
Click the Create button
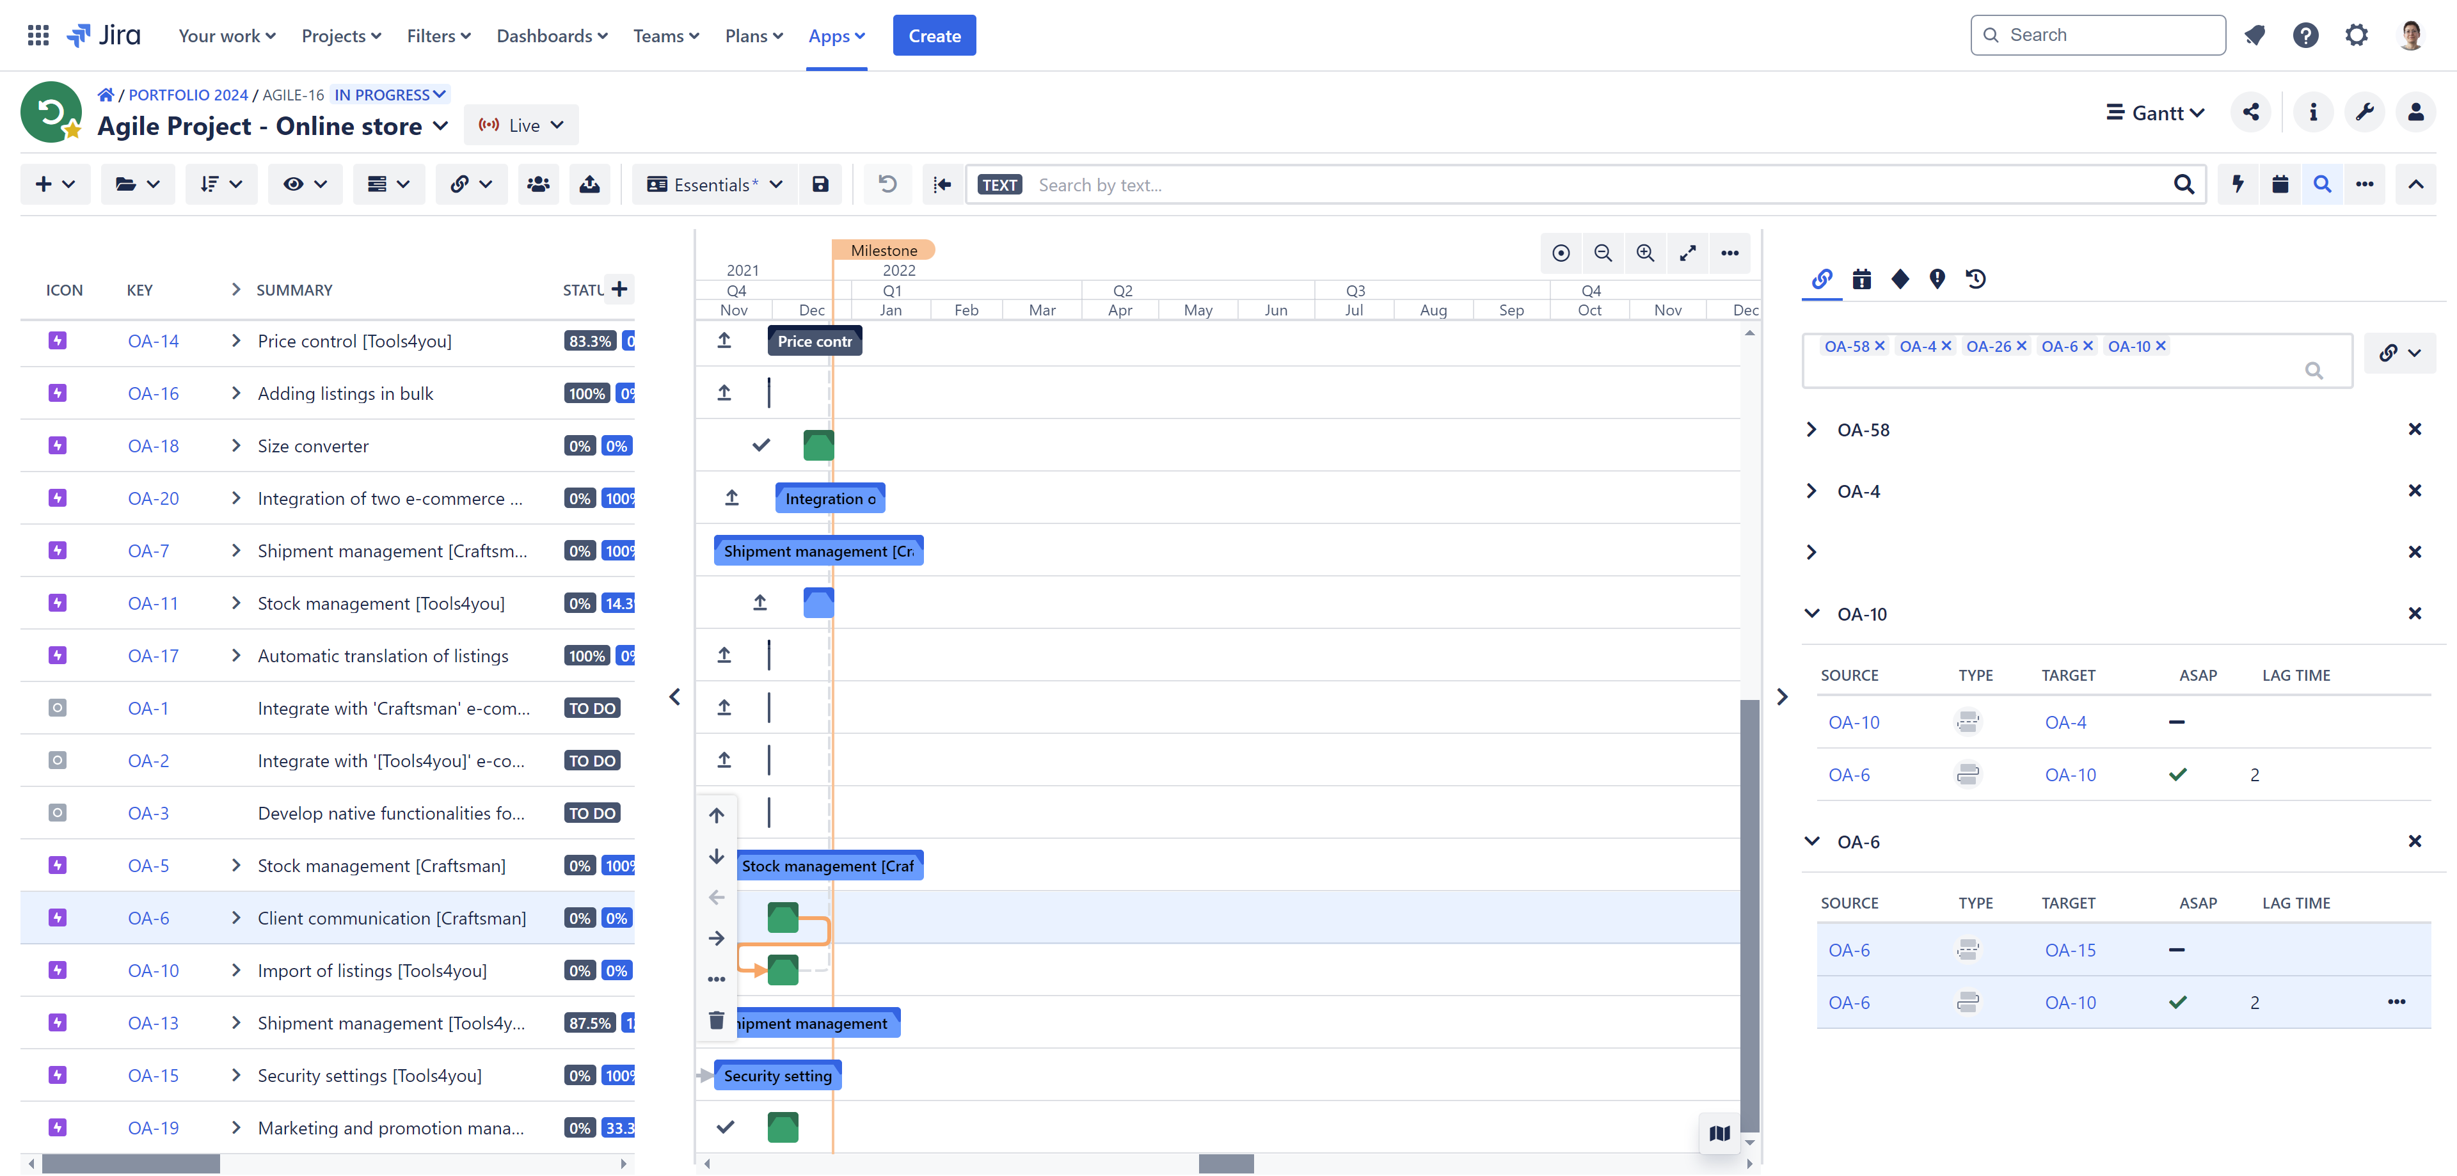pos(935,35)
